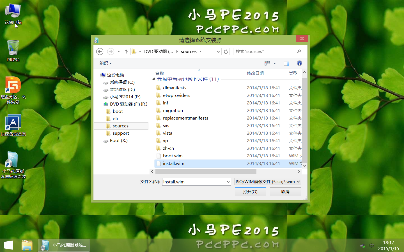Open the 回收站 recycle bin icon
This screenshot has width=404, height=252.
click(x=13, y=51)
